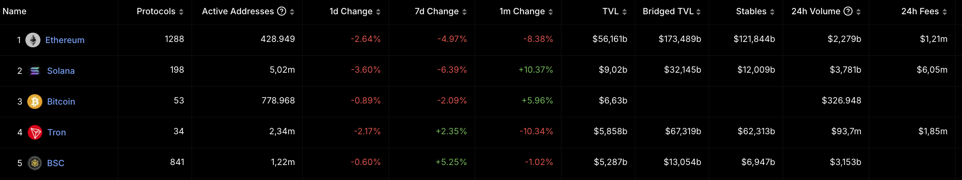Click the Tron chain logo icon

(35, 132)
